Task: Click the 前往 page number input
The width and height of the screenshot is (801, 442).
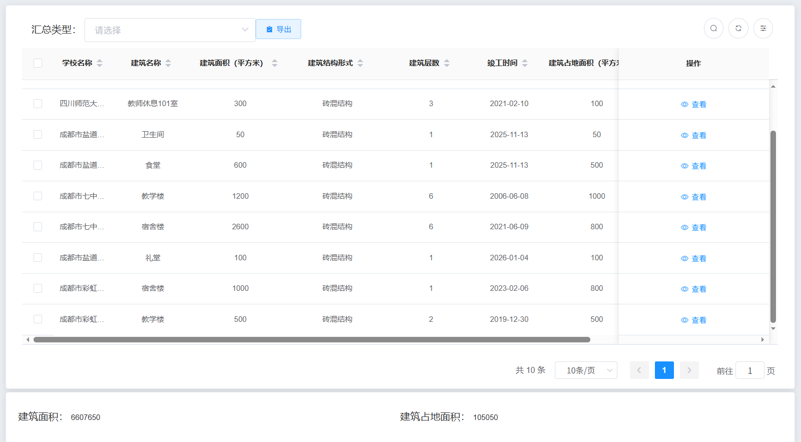Action: pos(749,371)
